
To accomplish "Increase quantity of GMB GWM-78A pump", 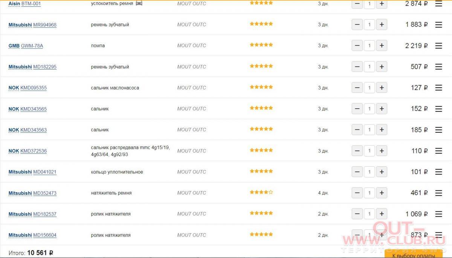I will 382,46.
